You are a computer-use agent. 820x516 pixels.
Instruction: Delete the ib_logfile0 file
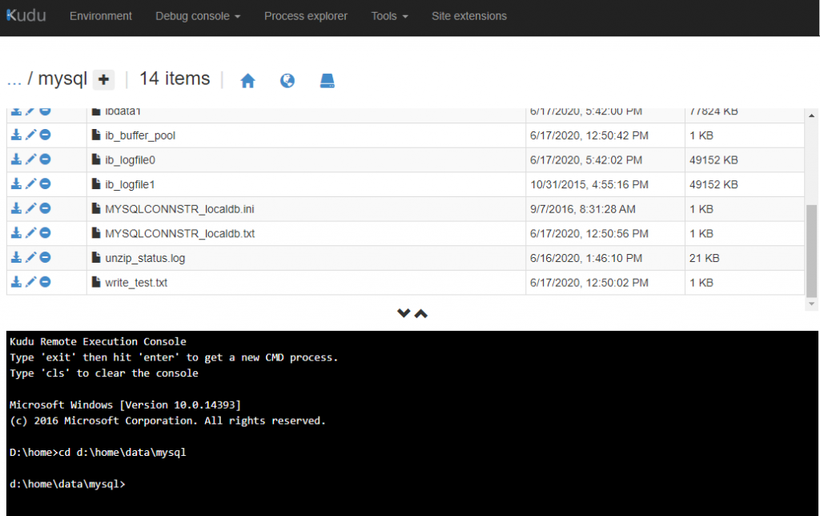(x=46, y=159)
